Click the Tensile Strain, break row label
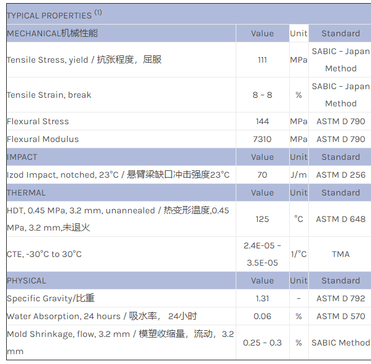This screenshot has width=371, height=364. pos(49,95)
